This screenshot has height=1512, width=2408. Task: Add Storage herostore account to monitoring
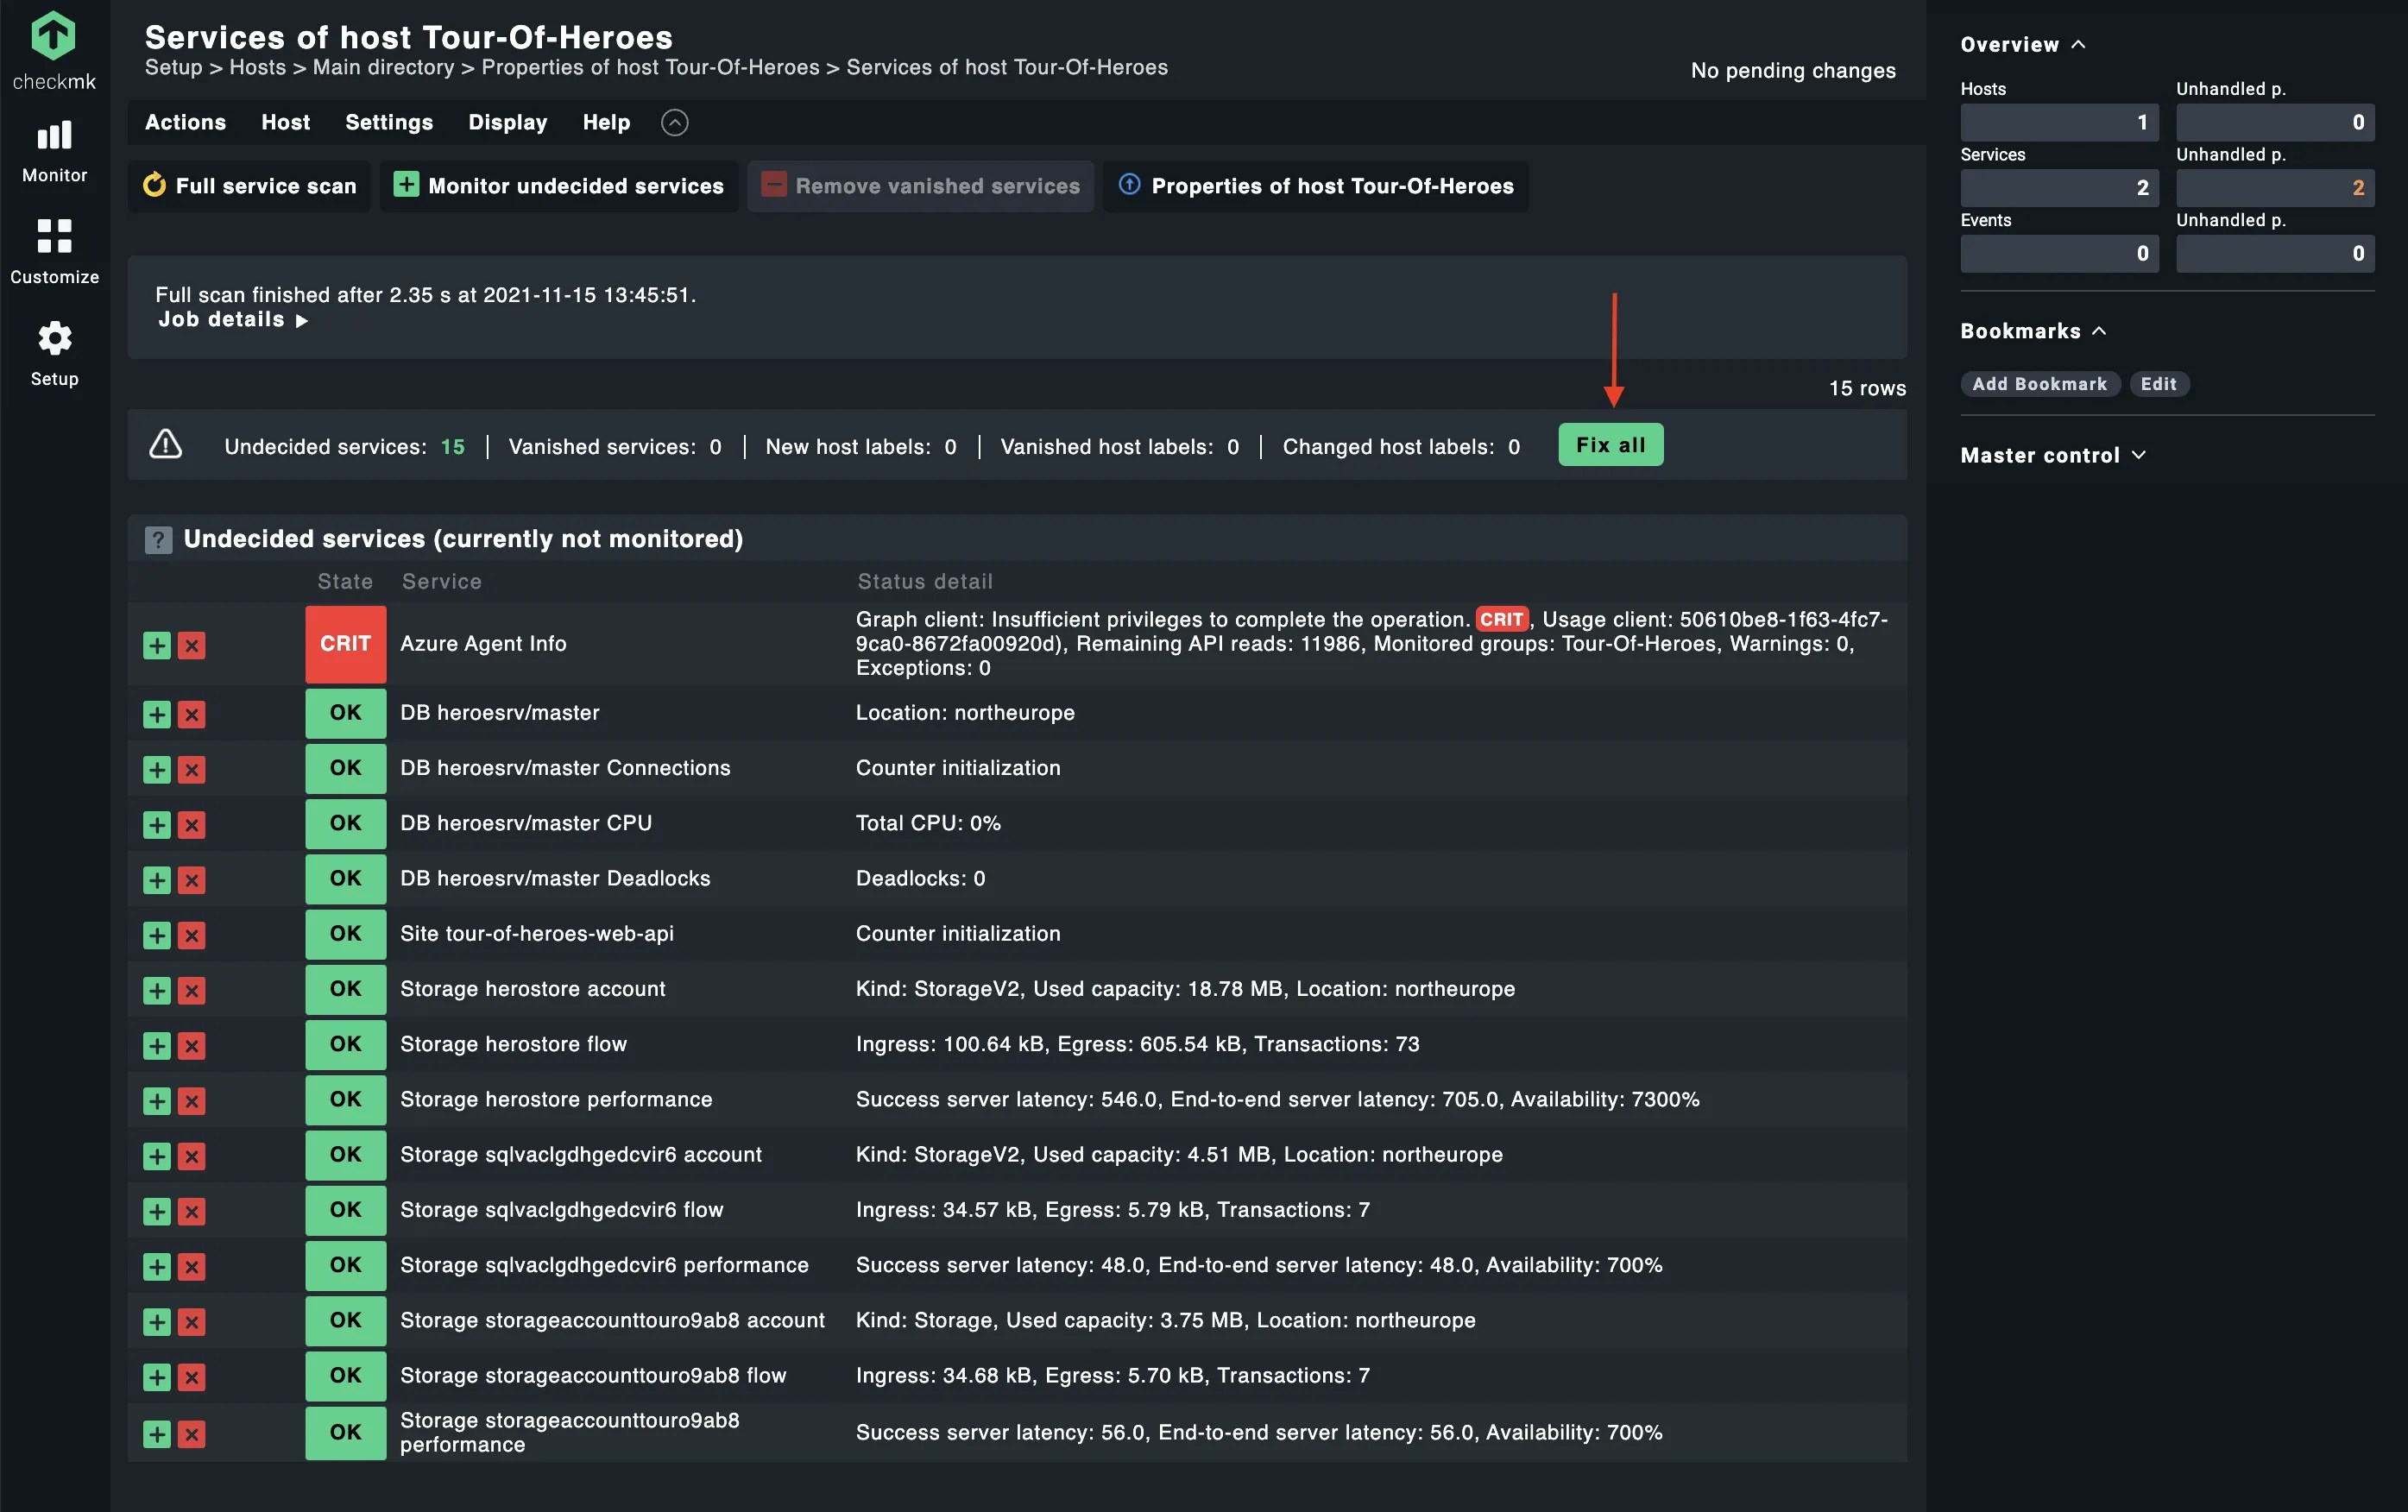[157, 990]
